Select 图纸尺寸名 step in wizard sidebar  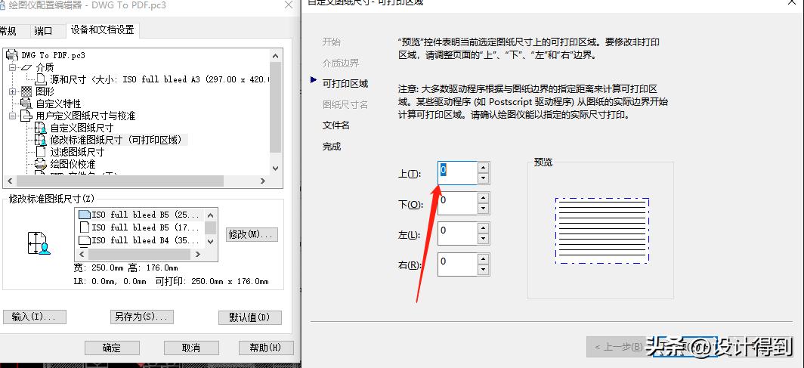pos(345,104)
